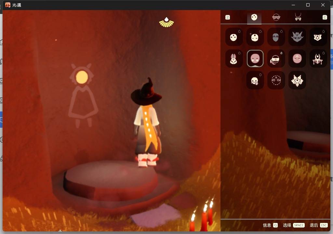Image resolution: width=333 pixels, height=234 pixels.
Task: Select the gray spiky demon mask
Action: (x=297, y=37)
